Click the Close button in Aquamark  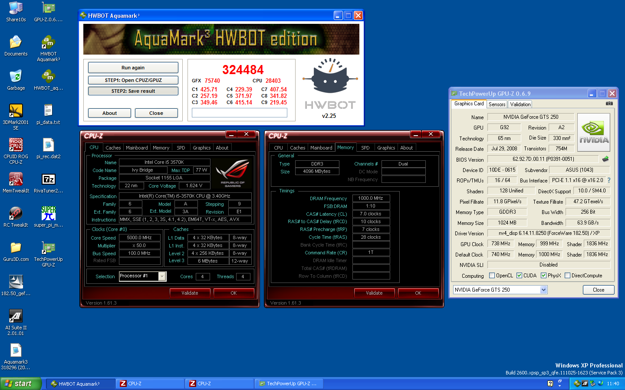pos(156,113)
